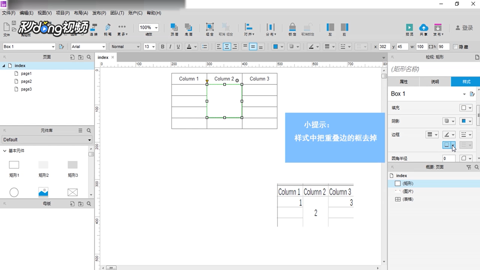The height and width of the screenshot is (270, 480).
Task: Search the widget library
Action: point(89,130)
